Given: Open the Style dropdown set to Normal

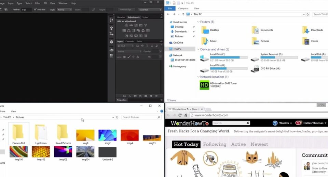Looking at the screenshot, I should (65, 10).
